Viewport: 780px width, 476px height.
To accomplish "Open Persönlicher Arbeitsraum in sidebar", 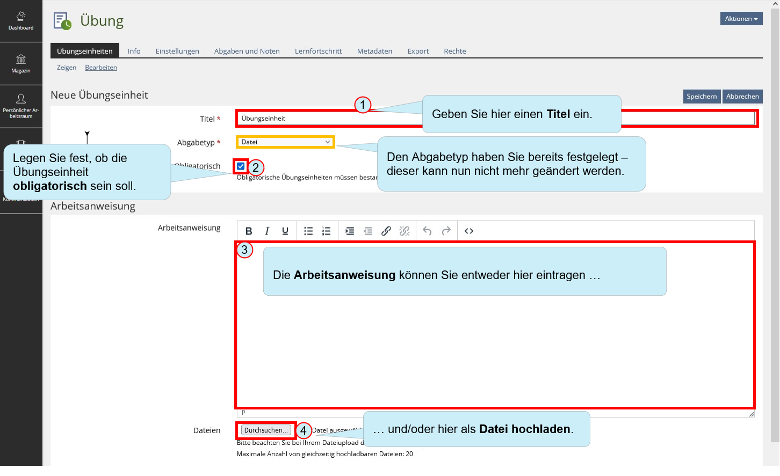I will tap(21, 106).
